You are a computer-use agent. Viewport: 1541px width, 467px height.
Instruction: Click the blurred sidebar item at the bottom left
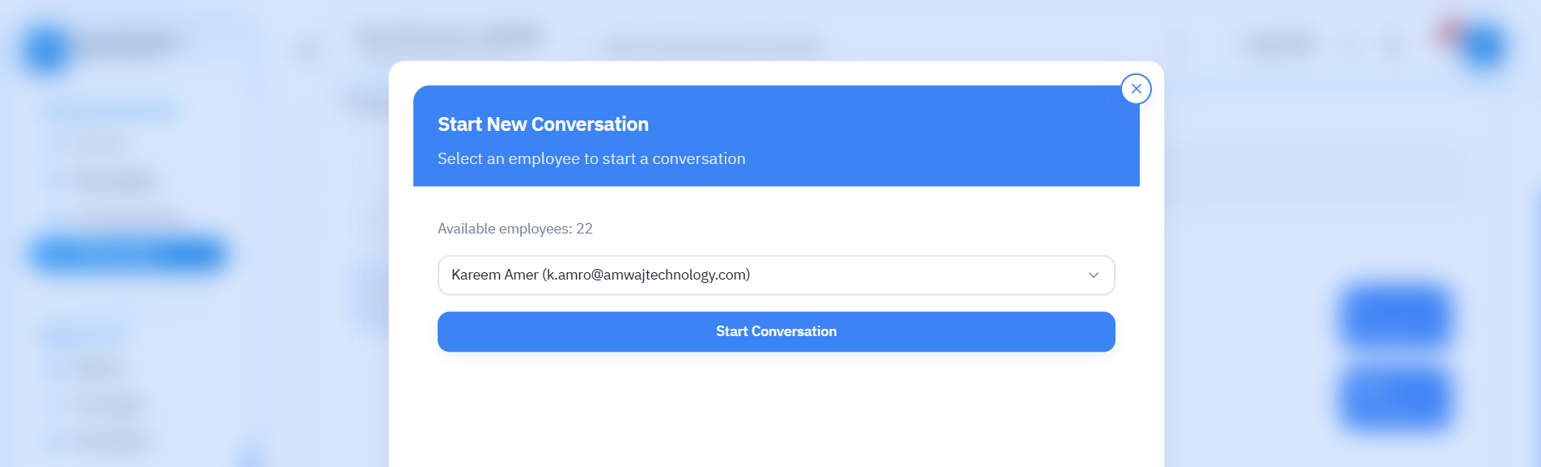(113, 440)
